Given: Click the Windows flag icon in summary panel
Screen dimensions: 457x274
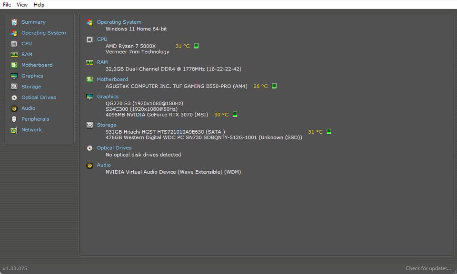Looking at the screenshot, I should (x=89, y=22).
